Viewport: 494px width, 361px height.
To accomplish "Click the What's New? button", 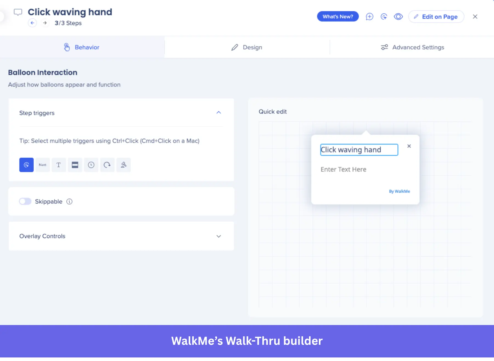I will coord(338,16).
